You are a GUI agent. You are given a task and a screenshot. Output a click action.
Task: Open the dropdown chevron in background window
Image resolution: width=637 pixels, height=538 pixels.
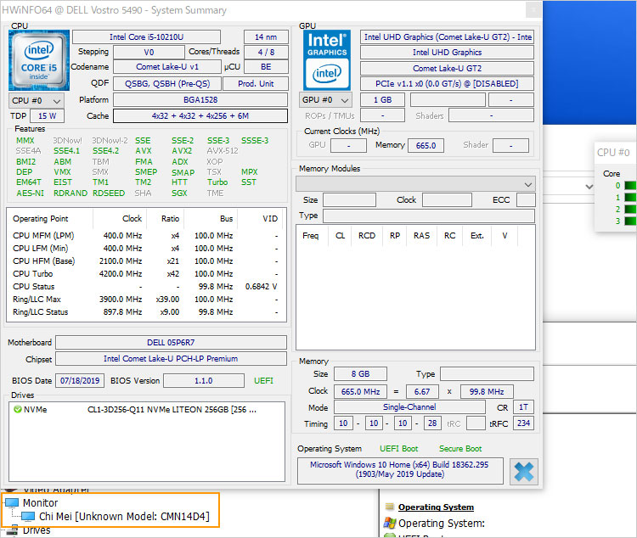[x=589, y=187]
